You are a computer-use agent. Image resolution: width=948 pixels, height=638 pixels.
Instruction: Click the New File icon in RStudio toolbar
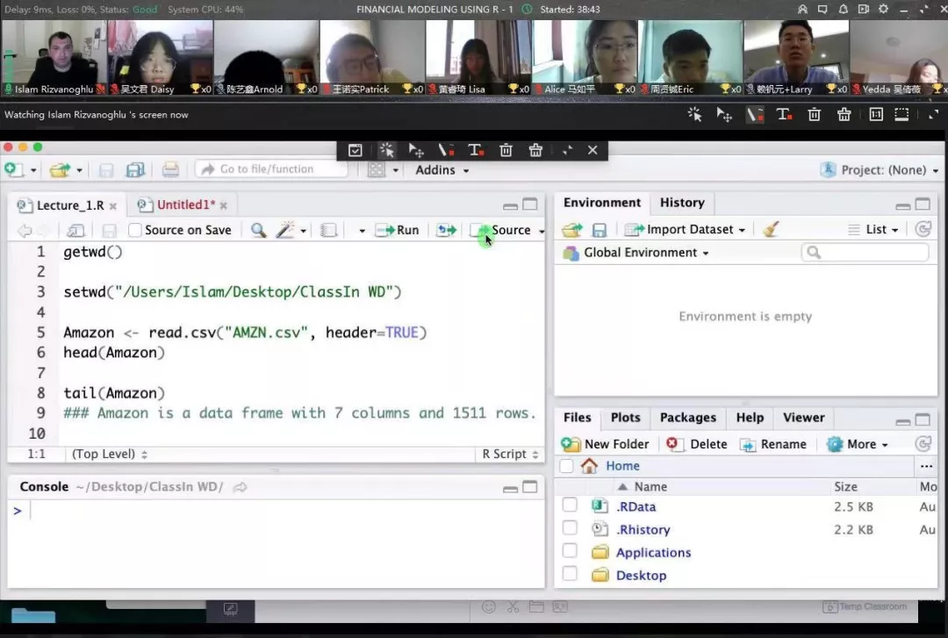[13, 170]
